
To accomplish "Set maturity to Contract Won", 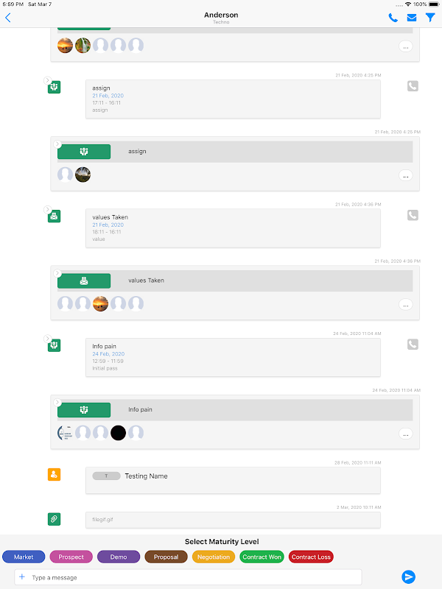I will (262, 557).
